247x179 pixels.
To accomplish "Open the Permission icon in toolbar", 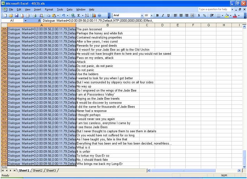I will click(22, 15).
